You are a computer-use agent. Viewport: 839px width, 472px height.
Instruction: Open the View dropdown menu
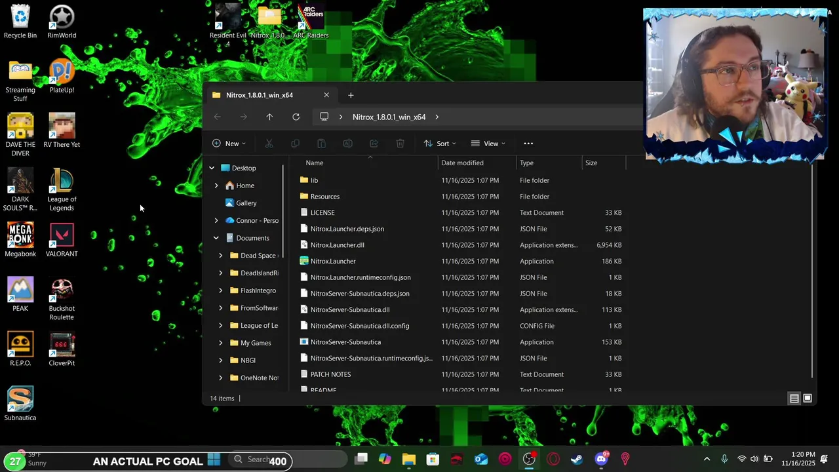pos(488,144)
